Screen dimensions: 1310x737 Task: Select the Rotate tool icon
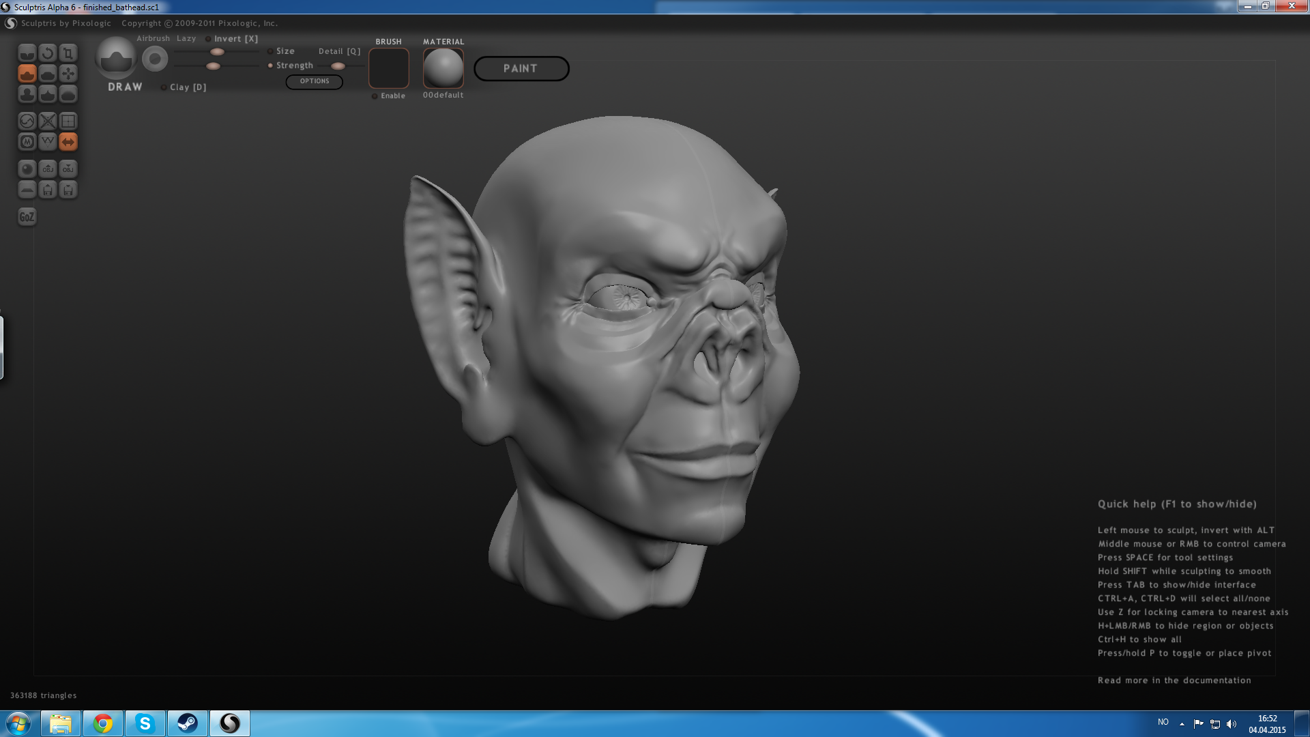[47, 53]
